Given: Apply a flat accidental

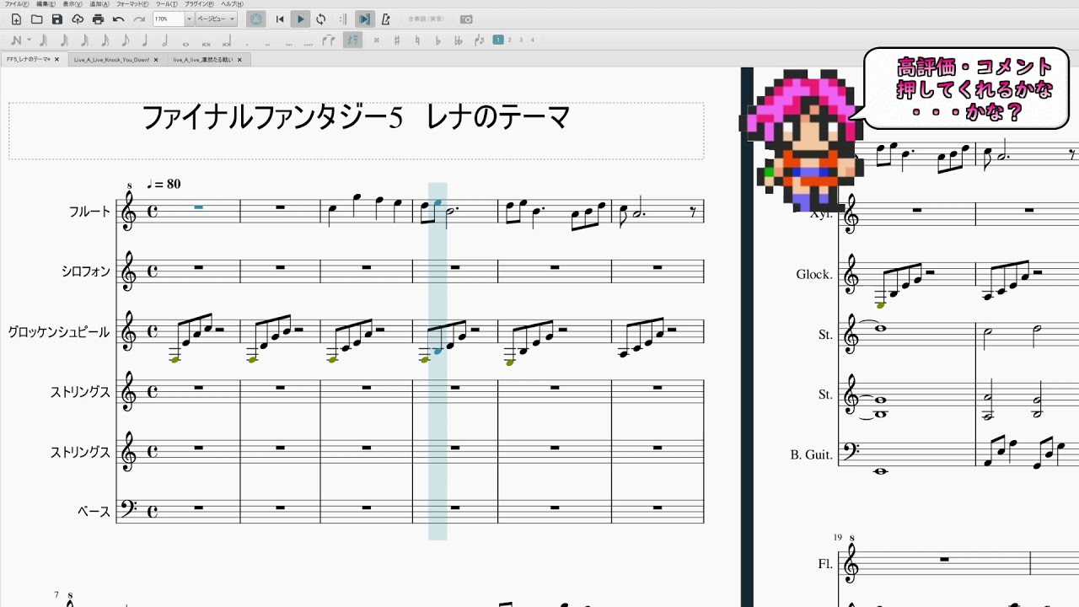Looking at the screenshot, I should pyautogui.click(x=438, y=40).
